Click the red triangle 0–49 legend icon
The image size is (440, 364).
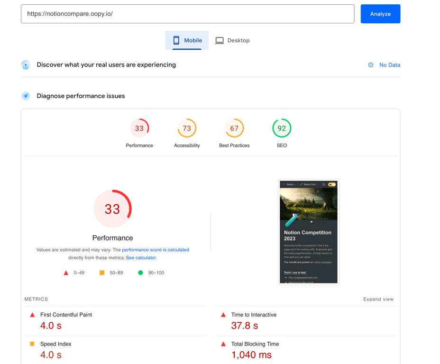[66, 273]
